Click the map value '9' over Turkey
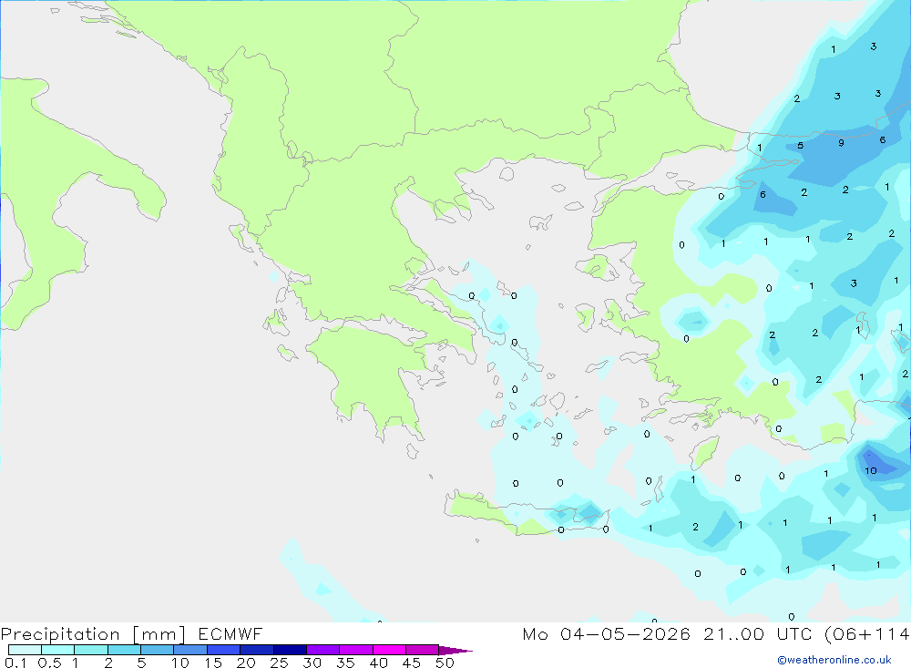Image resolution: width=911 pixels, height=668 pixels. 841,142
